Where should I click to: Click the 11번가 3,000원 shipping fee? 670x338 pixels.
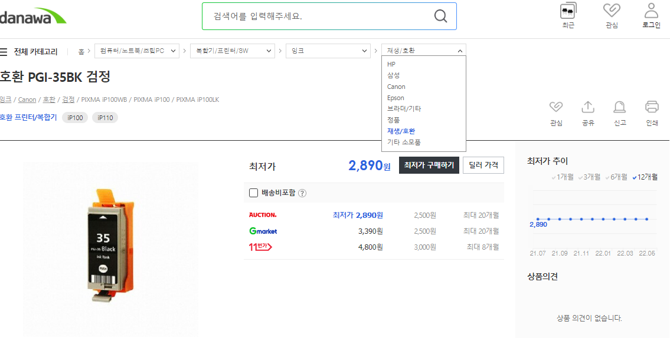pyautogui.click(x=425, y=247)
